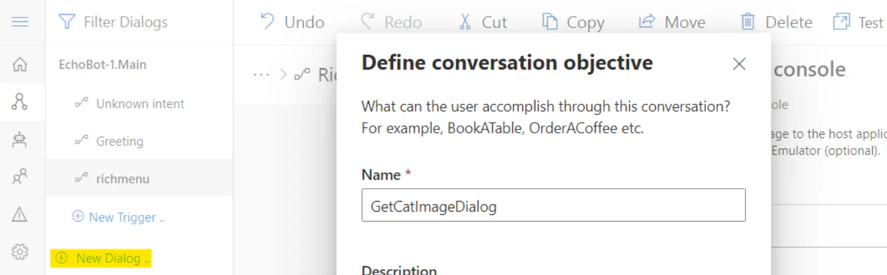Open the user input sidebar icon
Image resolution: width=887 pixels, height=275 pixels.
[21, 177]
